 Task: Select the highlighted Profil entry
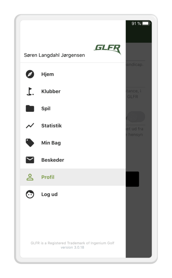73,177
